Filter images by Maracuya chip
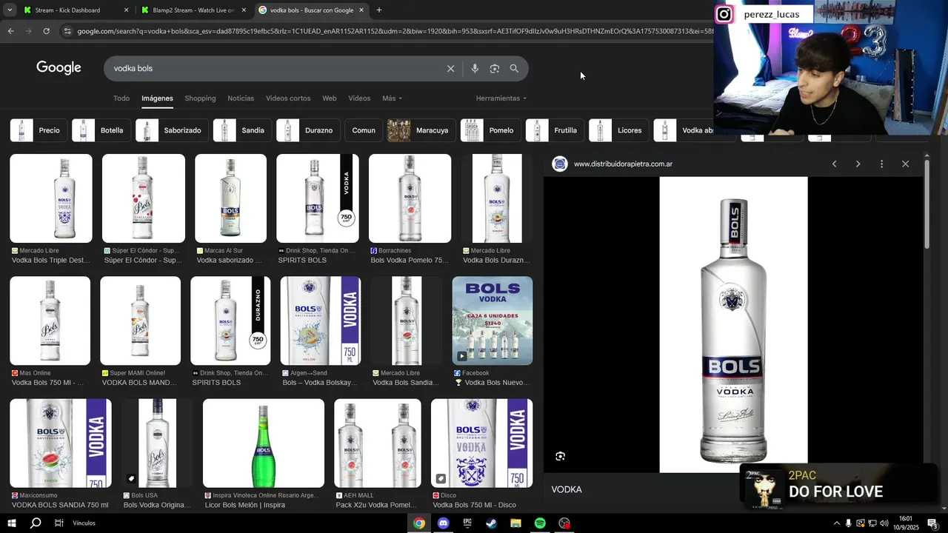This screenshot has height=533, width=948. tap(421, 130)
